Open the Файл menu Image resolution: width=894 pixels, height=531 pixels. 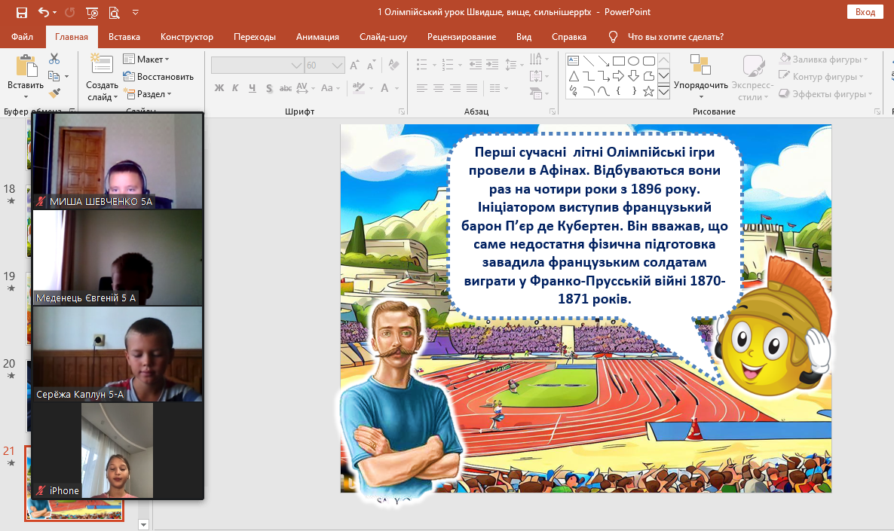click(22, 37)
